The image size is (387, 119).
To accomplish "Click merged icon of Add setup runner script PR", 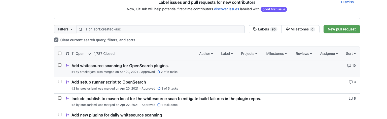I will (x=67, y=82).
